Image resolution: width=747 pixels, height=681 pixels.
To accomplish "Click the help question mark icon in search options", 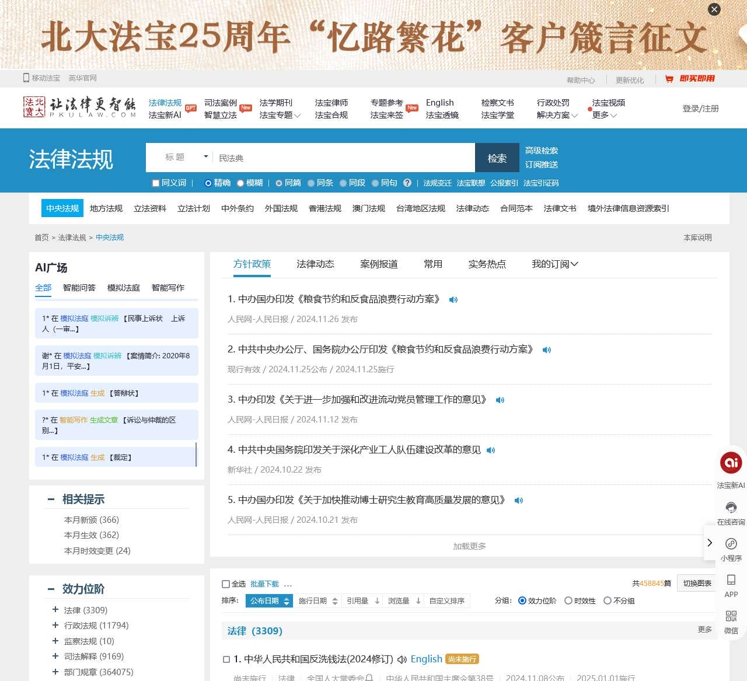I will tap(407, 183).
